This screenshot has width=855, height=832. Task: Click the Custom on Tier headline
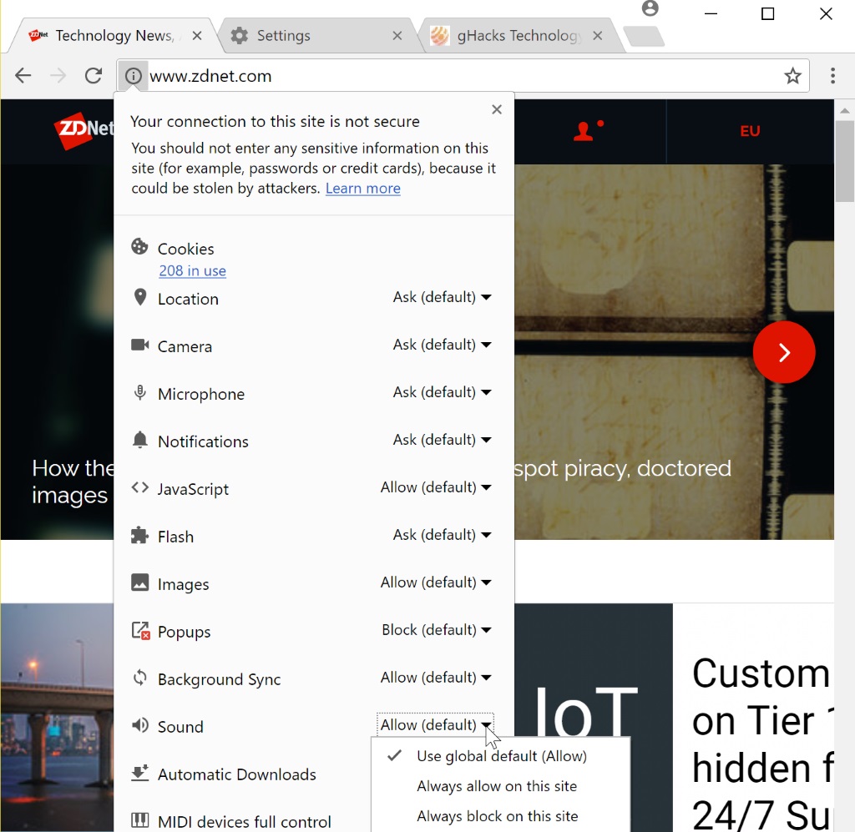761,744
